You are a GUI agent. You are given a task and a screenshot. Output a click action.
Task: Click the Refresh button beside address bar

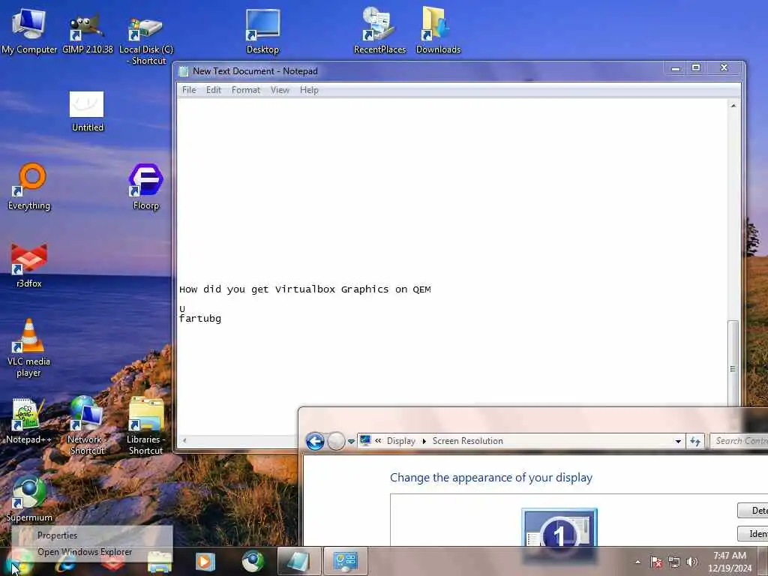click(x=695, y=441)
